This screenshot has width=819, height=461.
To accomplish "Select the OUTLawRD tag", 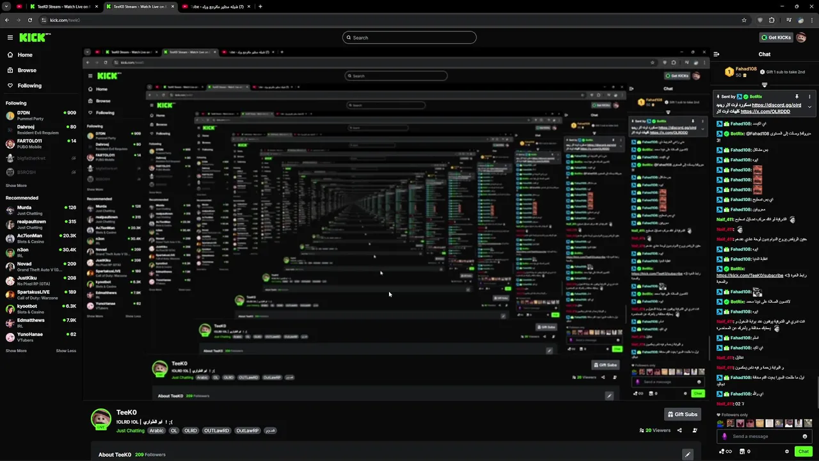I will point(217,431).
